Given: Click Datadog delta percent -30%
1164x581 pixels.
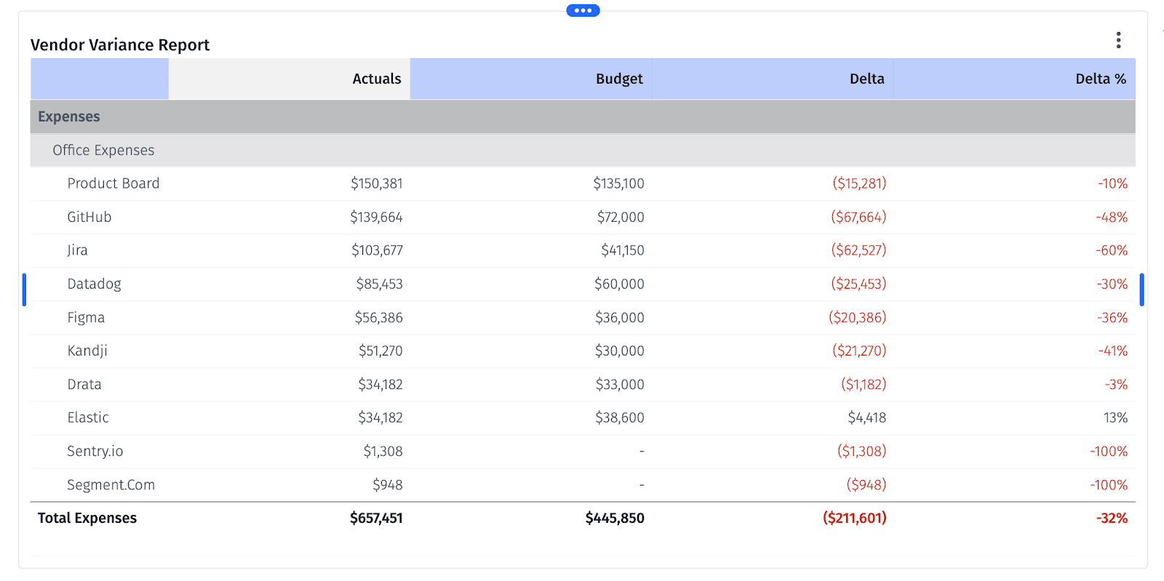Looking at the screenshot, I should pyautogui.click(x=1112, y=284).
